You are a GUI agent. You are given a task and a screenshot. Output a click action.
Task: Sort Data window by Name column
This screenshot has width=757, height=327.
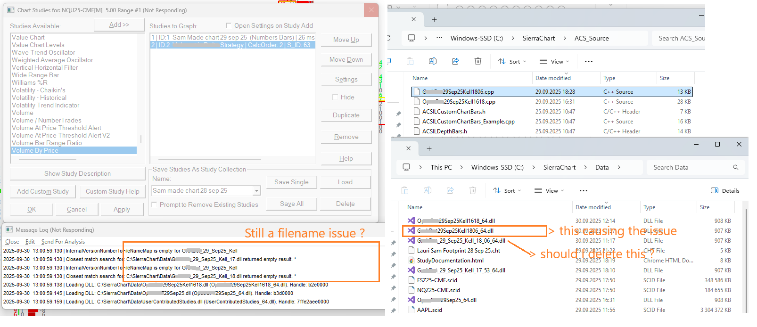415,207
